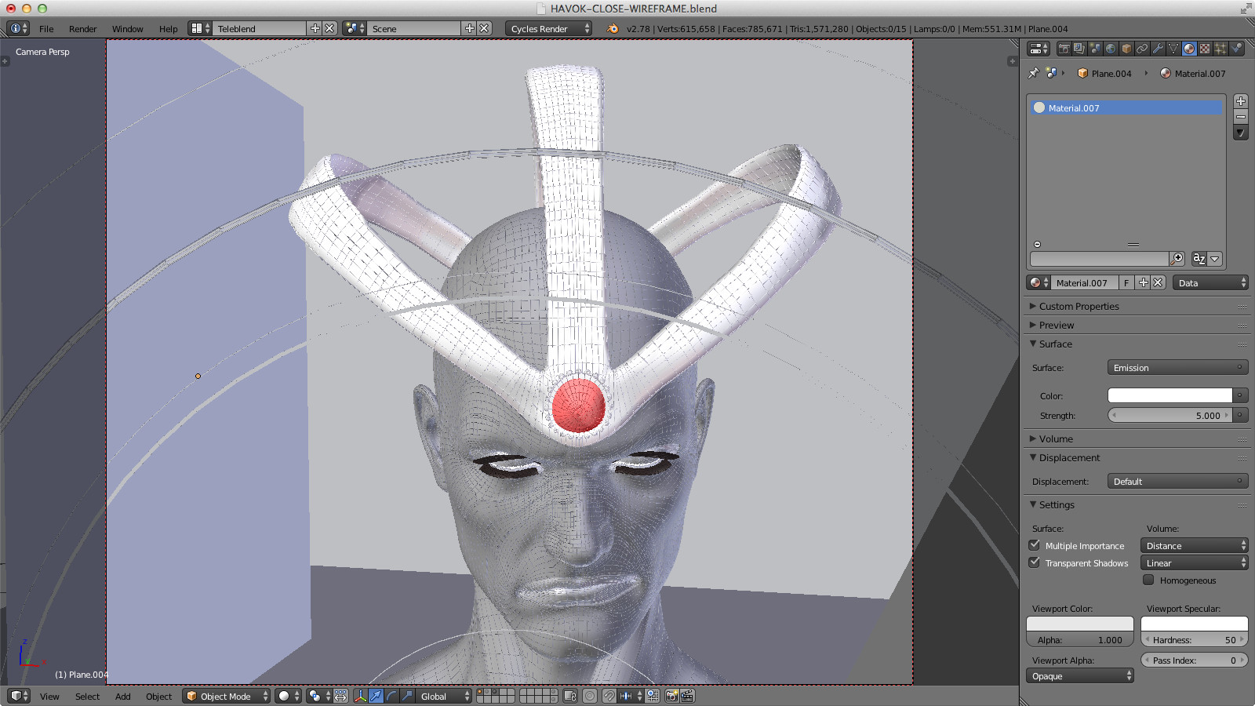1255x706 pixels.
Task: Open the Scene properties tab
Action: (x=1095, y=49)
